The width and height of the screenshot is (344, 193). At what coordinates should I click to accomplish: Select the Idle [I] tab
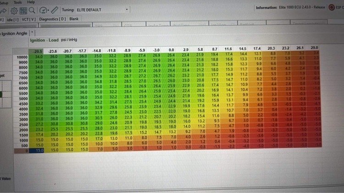[13, 19]
